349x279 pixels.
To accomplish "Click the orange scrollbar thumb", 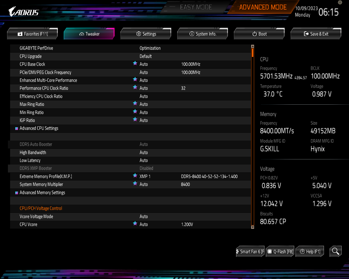I will click(x=253, y=52).
